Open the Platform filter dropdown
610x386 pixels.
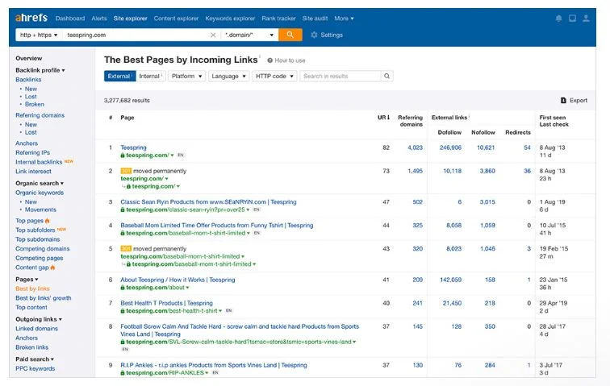click(x=186, y=77)
